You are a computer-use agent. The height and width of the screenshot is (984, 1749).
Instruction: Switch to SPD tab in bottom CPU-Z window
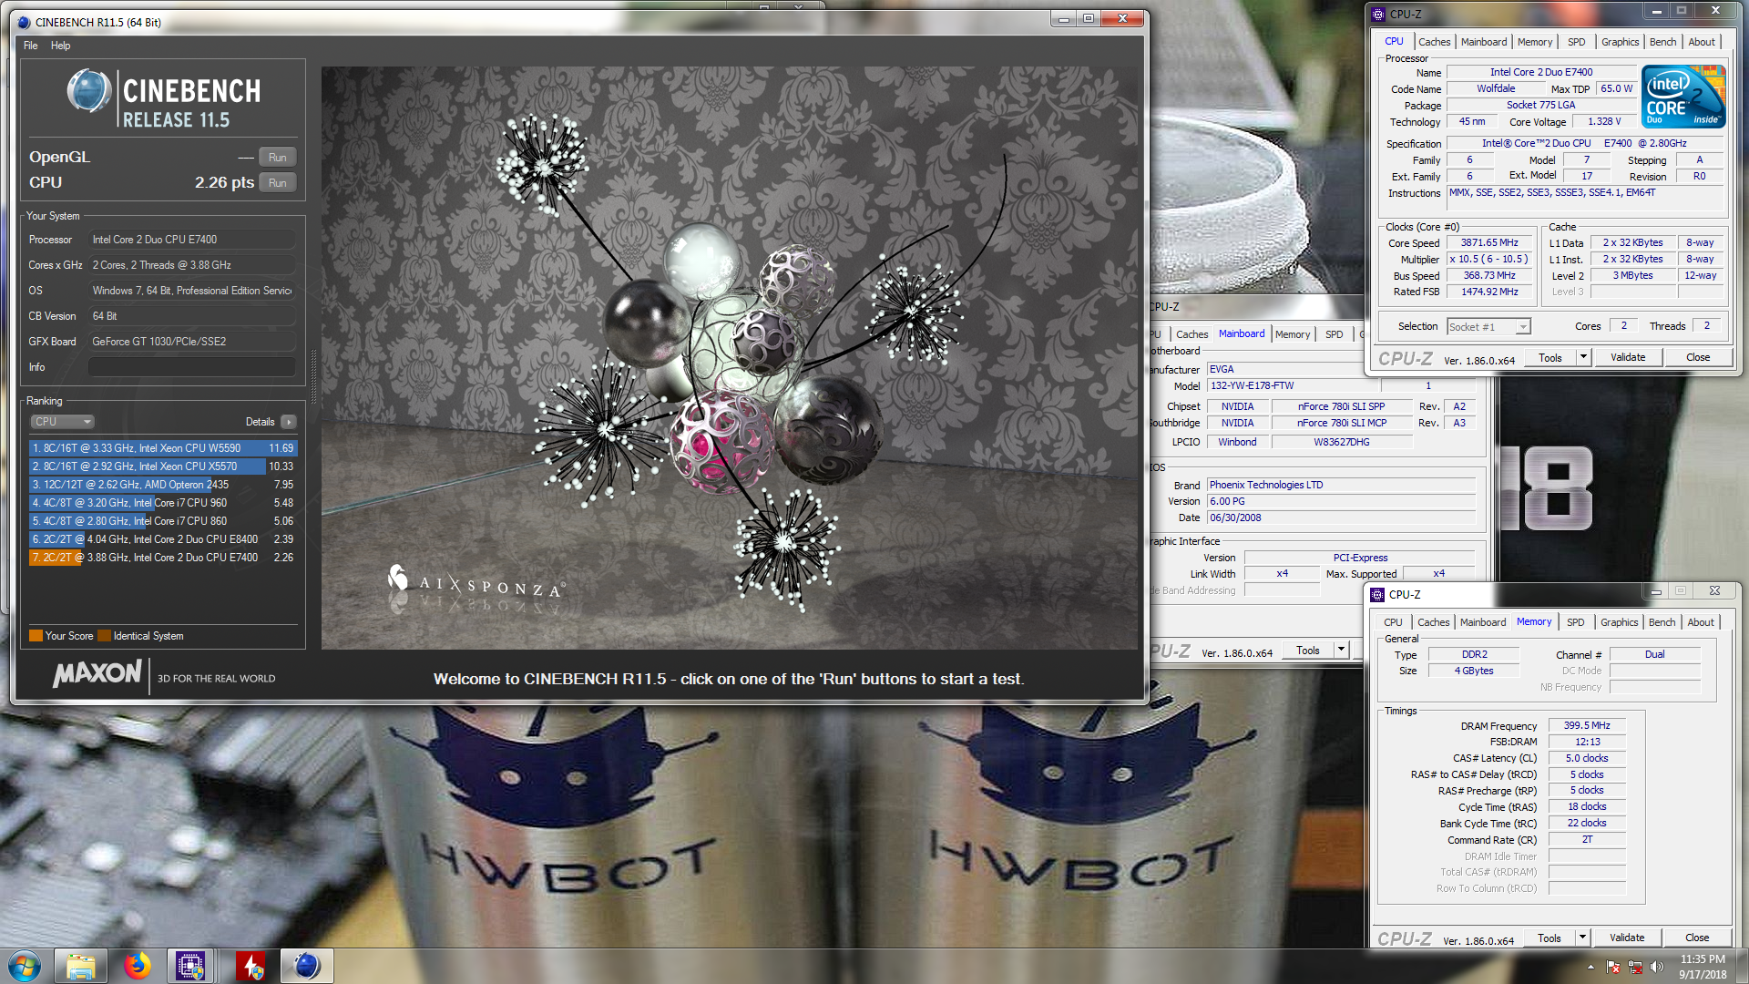click(x=1576, y=622)
